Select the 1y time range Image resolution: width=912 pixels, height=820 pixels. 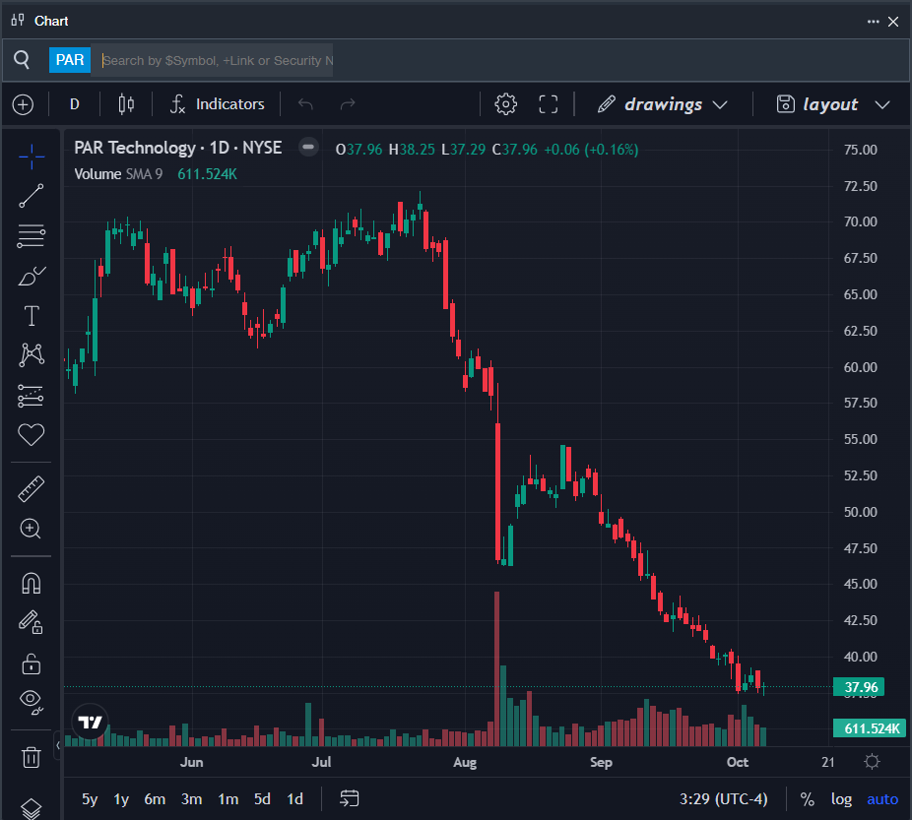121,798
